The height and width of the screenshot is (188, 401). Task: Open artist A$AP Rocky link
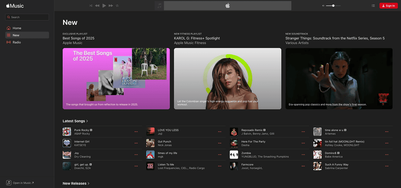(82, 134)
